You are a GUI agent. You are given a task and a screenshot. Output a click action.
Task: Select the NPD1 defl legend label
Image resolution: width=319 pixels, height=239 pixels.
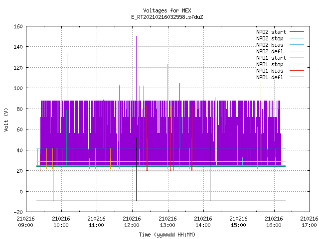270,78
